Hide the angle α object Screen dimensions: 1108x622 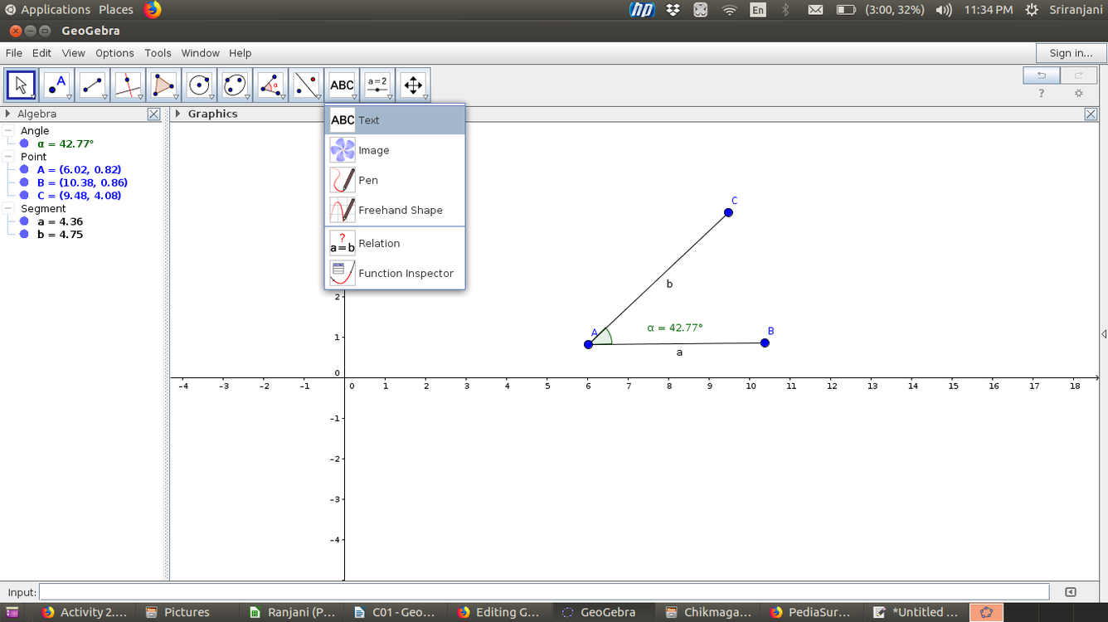[22, 143]
